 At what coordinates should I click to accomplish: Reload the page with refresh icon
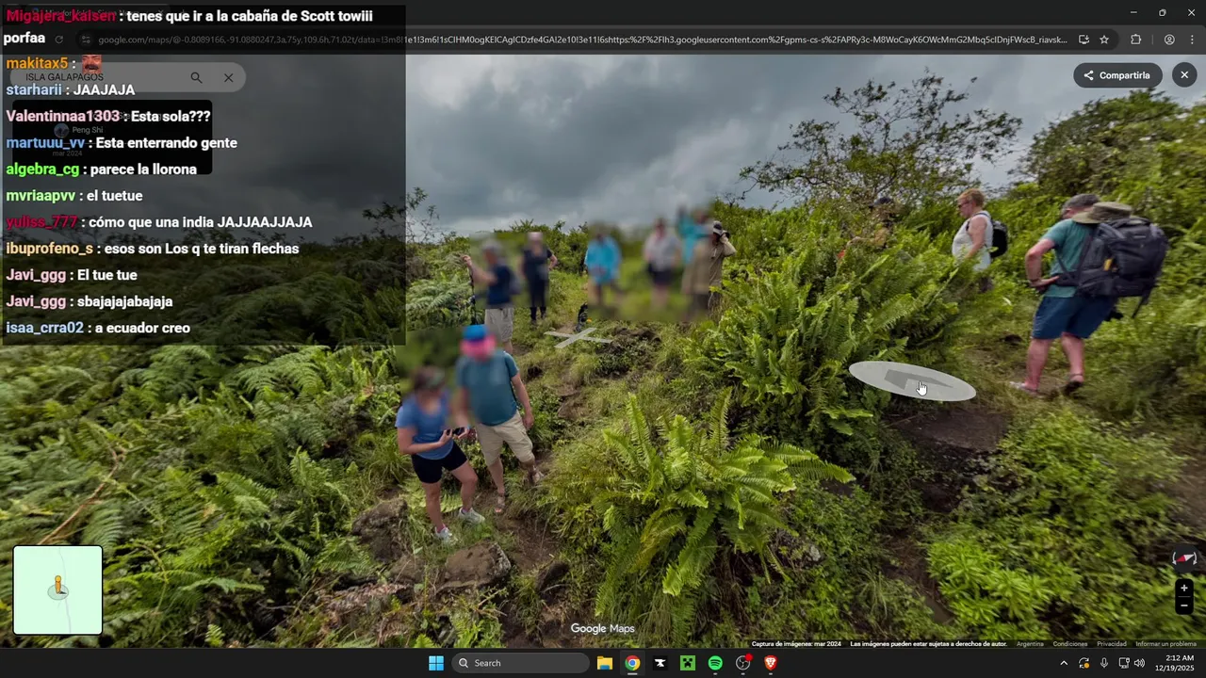58,40
